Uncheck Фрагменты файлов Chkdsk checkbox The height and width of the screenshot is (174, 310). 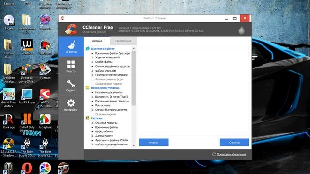click(x=93, y=140)
